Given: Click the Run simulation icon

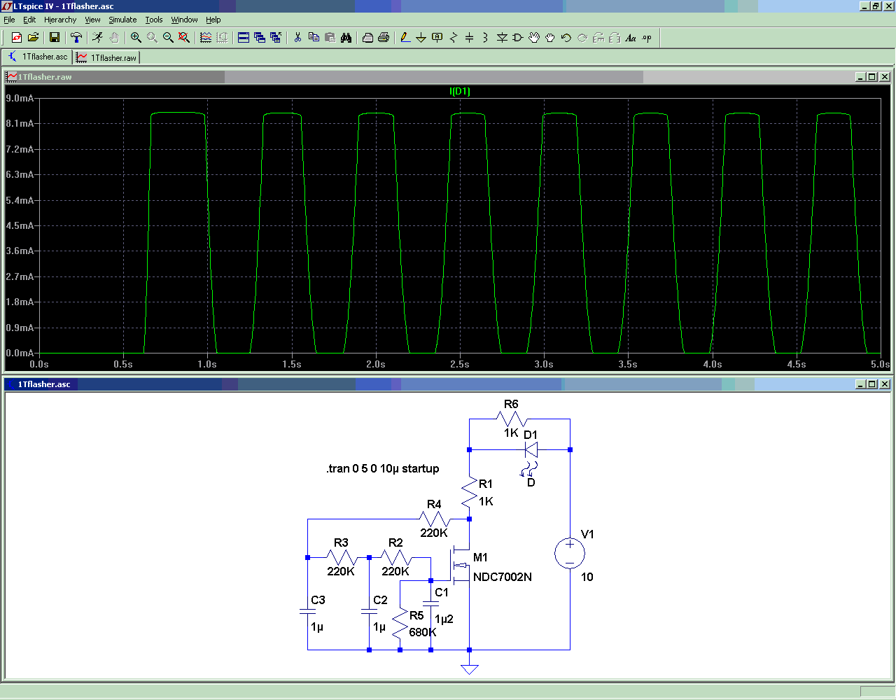Looking at the screenshot, I should coord(97,38).
